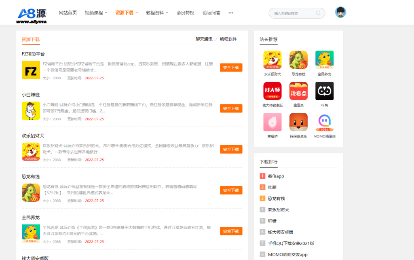Click the FZ辅助平台 description text
Screen dimensions: 414x260
tap(128, 67)
